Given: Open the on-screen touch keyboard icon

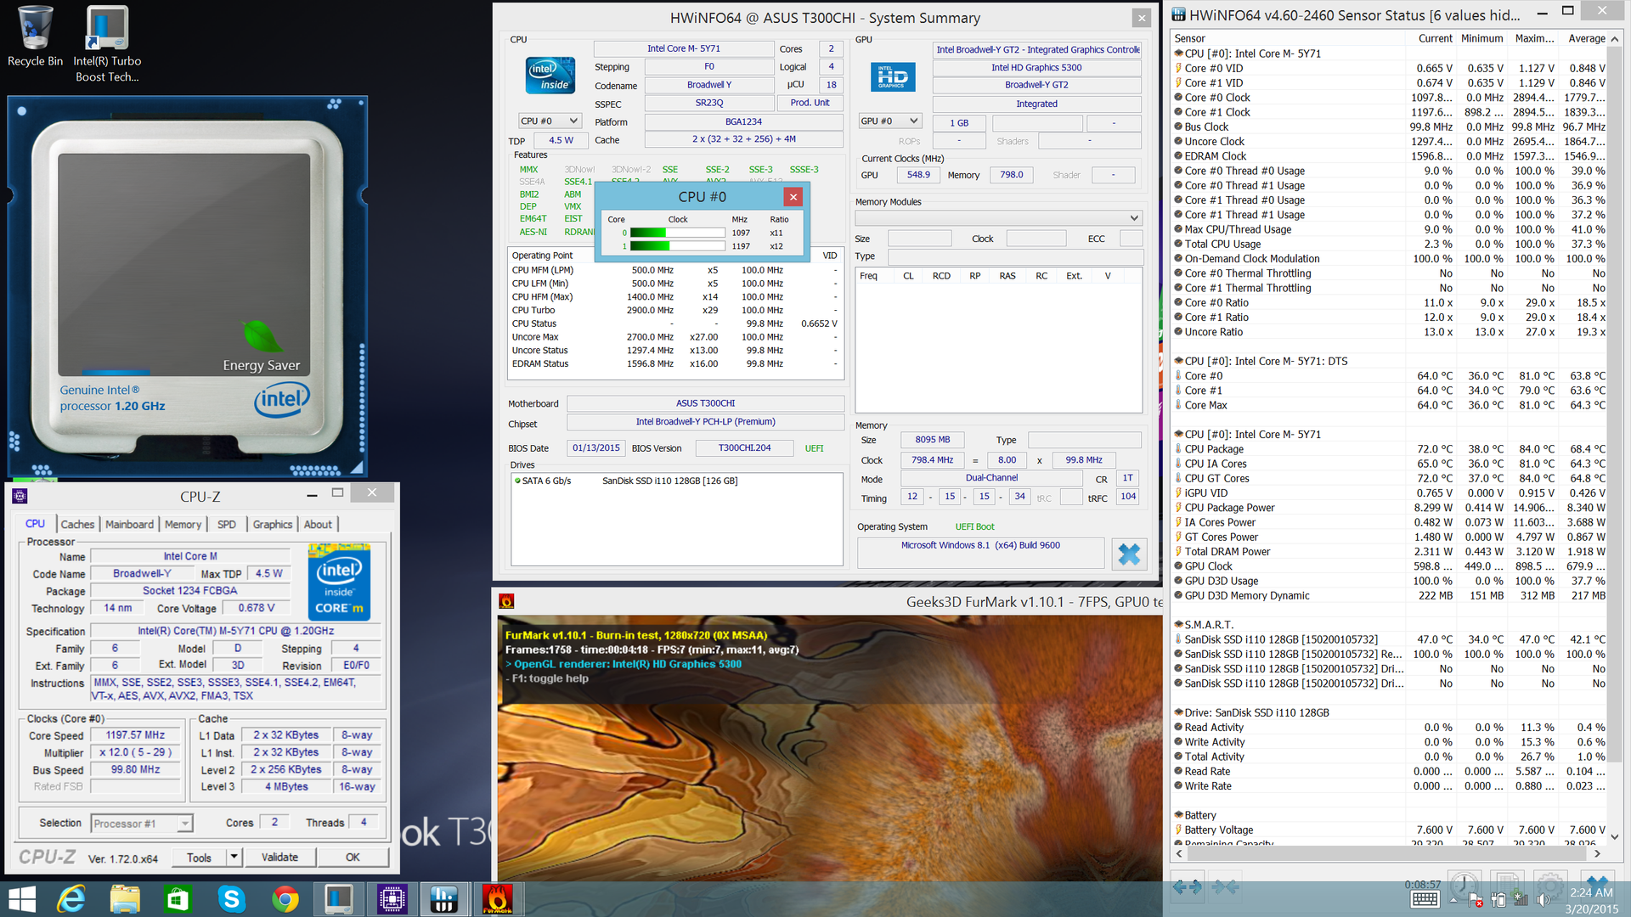Looking at the screenshot, I should [x=1425, y=901].
